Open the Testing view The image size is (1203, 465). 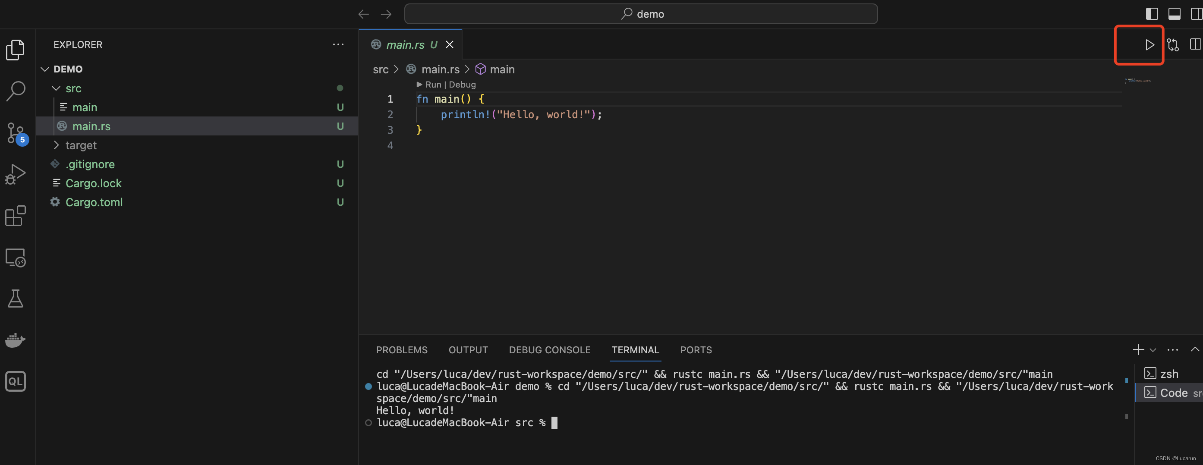pos(16,298)
